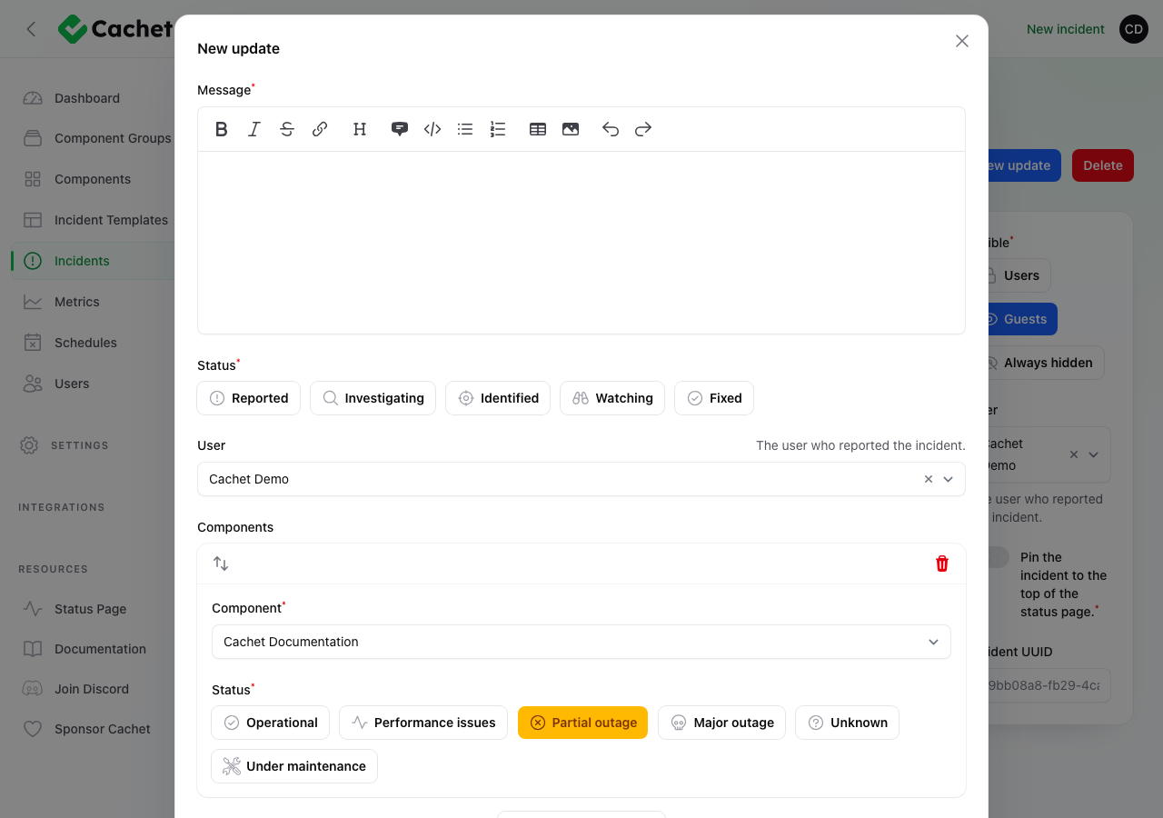Set component to Under maintenance
Screen dimensions: 1163x818
294,766
